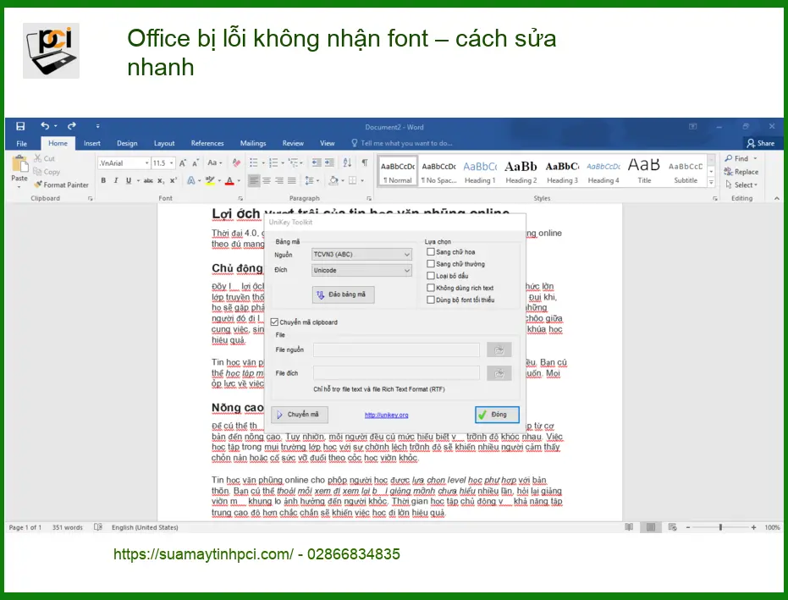Align text left

tap(254, 180)
